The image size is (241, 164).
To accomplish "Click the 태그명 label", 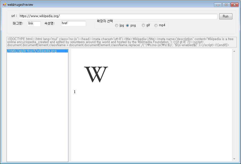I will click(18, 23).
